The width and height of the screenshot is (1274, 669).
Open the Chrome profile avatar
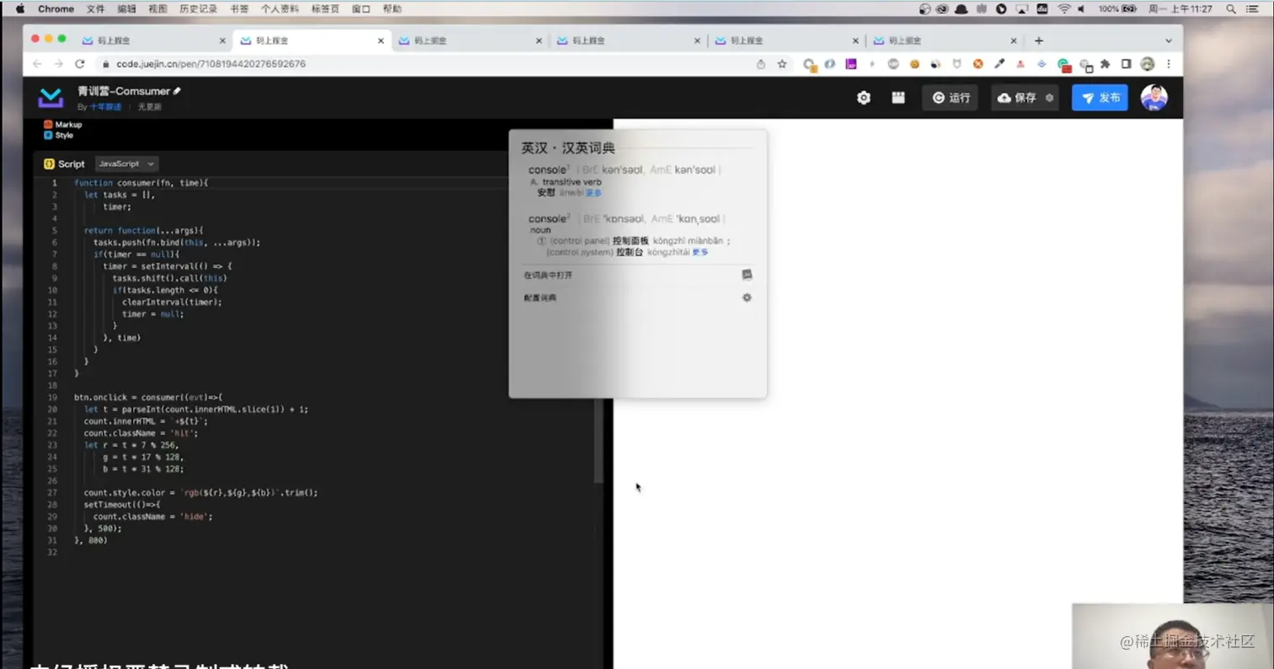pyautogui.click(x=1147, y=64)
